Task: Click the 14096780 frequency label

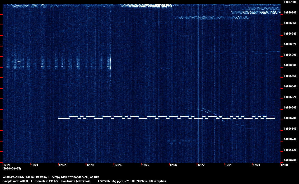Action: [290, 118]
